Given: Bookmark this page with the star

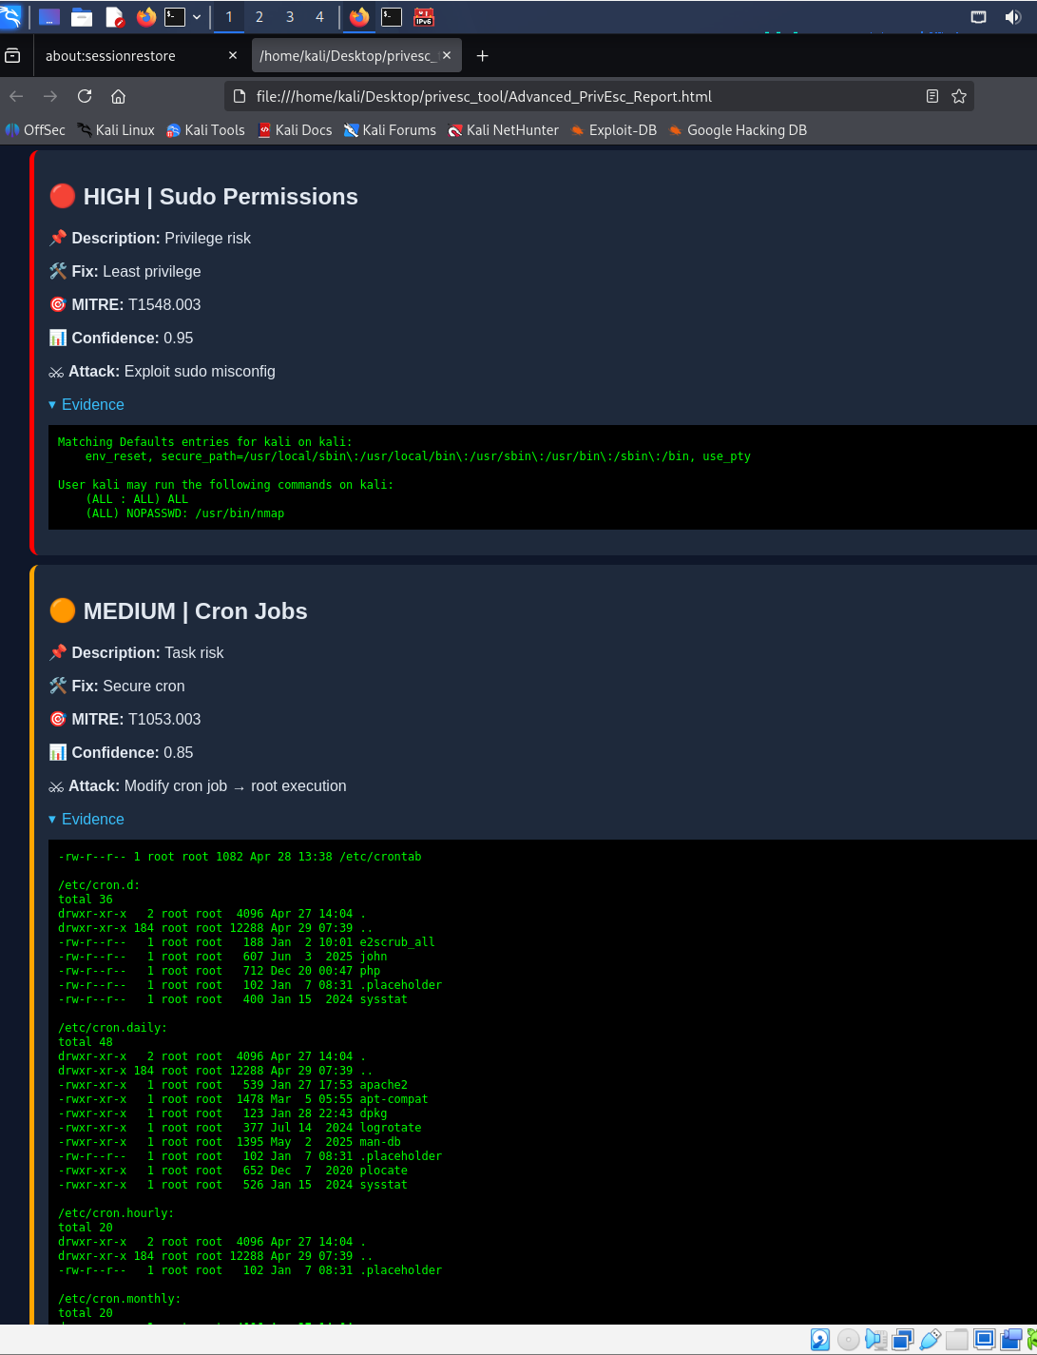Looking at the screenshot, I should [959, 96].
